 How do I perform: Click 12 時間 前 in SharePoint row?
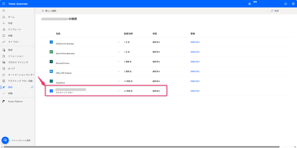(x=128, y=81)
